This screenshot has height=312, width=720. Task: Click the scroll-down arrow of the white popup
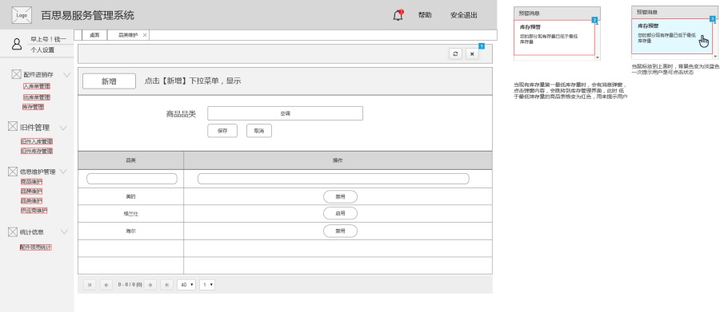pyautogui.click(x=598, y=57)
